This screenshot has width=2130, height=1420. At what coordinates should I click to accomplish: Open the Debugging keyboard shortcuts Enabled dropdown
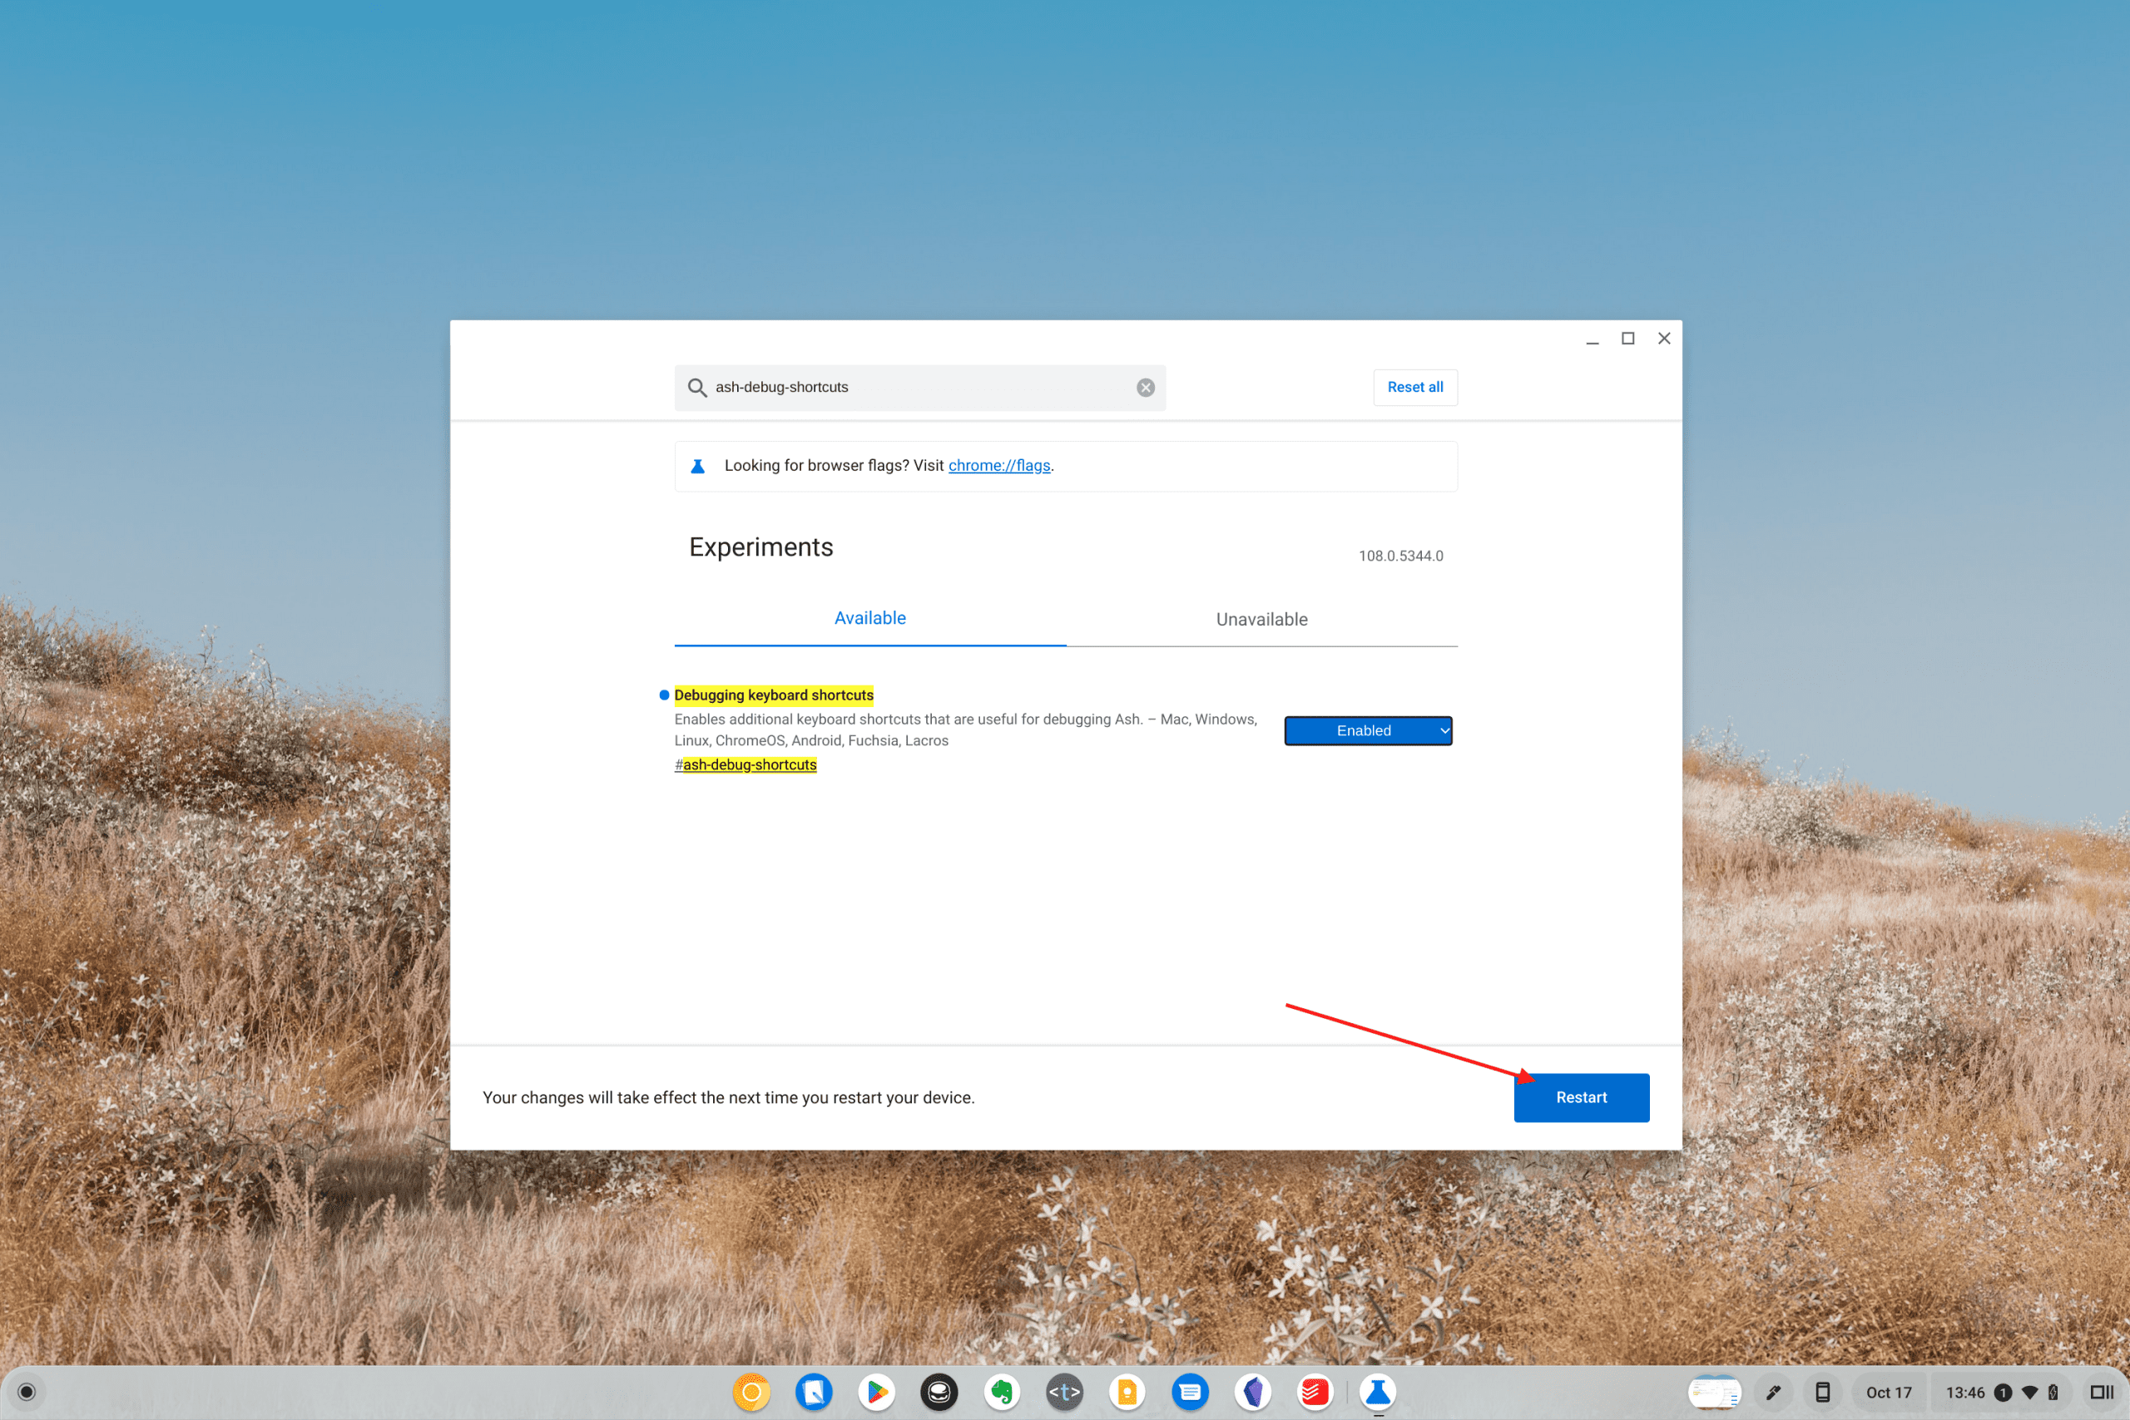click(1368, 731)
